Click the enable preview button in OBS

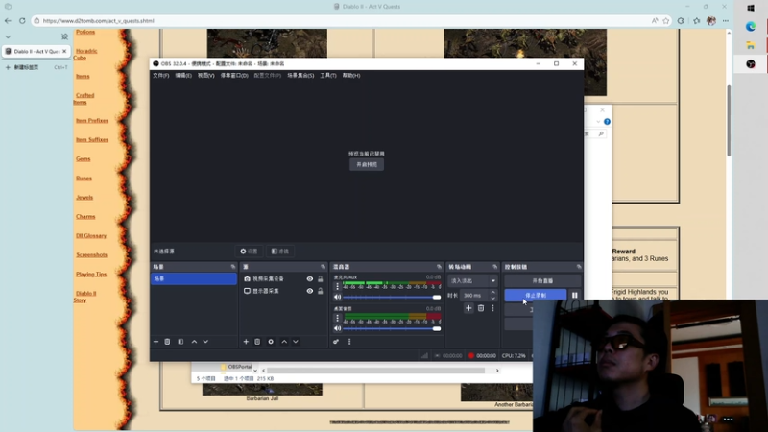click(x=367, y=164)
